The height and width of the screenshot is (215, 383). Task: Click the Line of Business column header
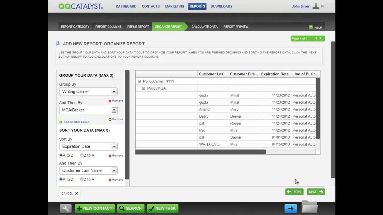pos(306,74)
